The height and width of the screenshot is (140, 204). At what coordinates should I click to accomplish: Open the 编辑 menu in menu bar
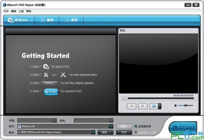pos(14,11)
